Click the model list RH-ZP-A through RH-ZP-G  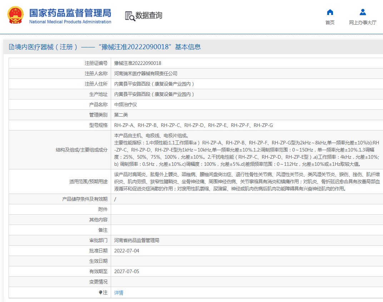193,125
